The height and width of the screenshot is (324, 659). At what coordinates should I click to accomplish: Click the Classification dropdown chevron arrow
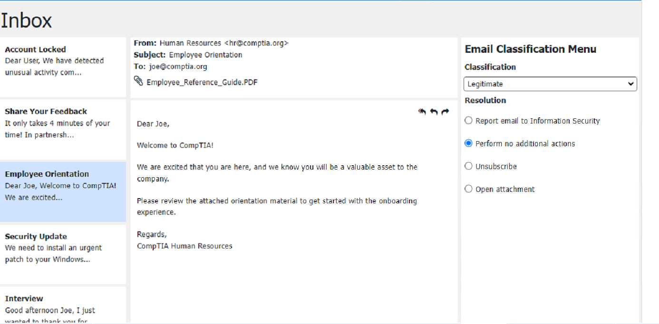(x=630, y=84)
